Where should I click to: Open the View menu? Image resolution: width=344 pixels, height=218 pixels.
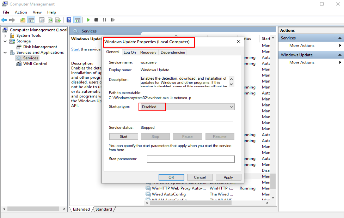[x=37, y=12]
